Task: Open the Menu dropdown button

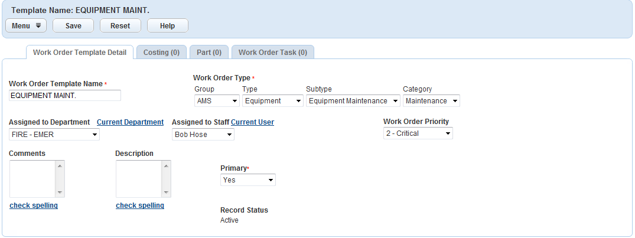Action: (26, 26)
